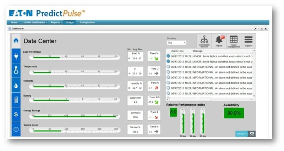Click the Service Level gauge bar
This screenshot has width=284, height=151.
point(75,130)
